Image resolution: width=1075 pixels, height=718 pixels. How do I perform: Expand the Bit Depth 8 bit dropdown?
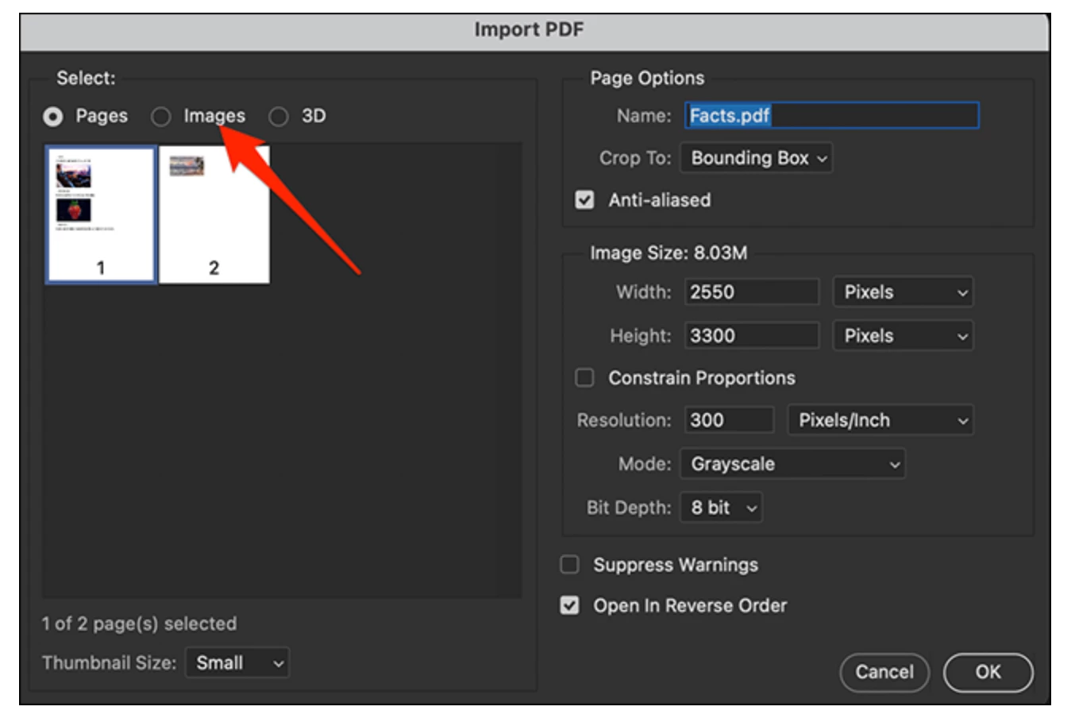[x=721, y=508]
